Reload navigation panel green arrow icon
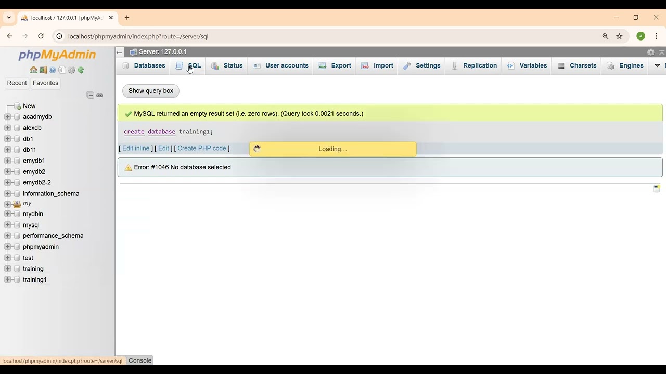666x374 pixels. coord(81,70)
